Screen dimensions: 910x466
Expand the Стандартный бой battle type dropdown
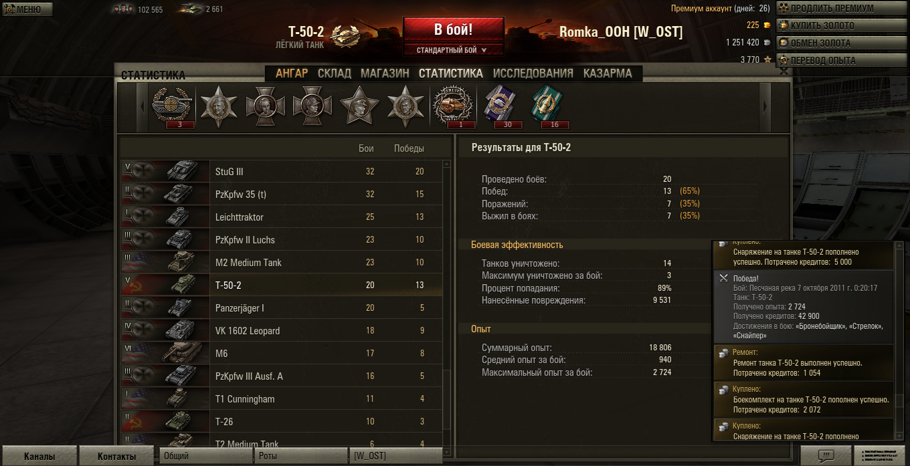453,50
